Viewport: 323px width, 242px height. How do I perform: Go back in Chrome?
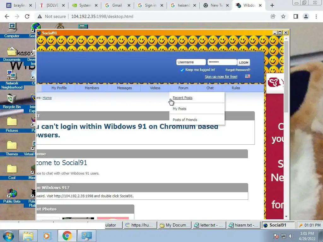click(7, 16)
